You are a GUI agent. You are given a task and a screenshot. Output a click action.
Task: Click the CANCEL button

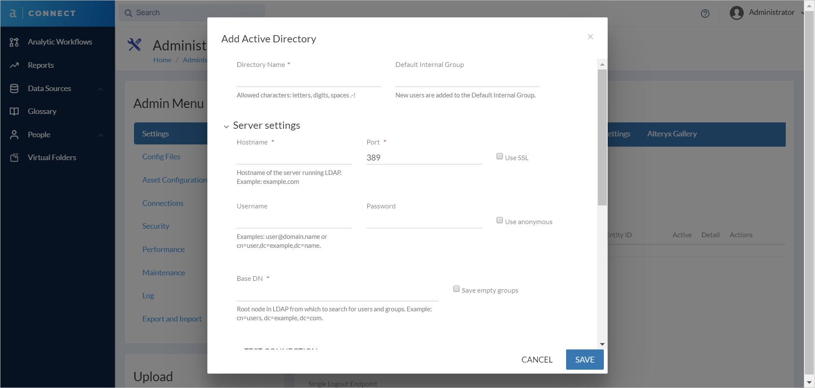pos(537,360)
